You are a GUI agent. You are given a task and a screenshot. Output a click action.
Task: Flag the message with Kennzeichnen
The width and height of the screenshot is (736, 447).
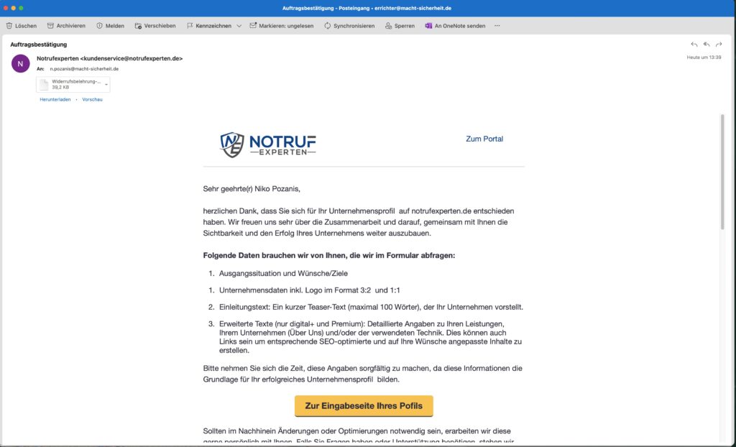(x=209, y=26)
